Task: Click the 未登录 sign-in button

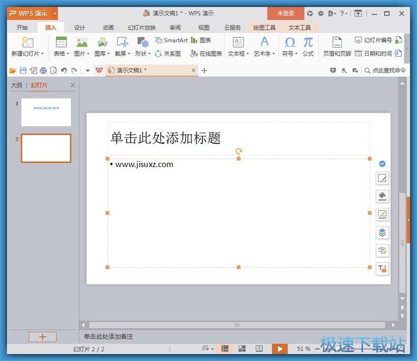Action: tap(285, 13)
